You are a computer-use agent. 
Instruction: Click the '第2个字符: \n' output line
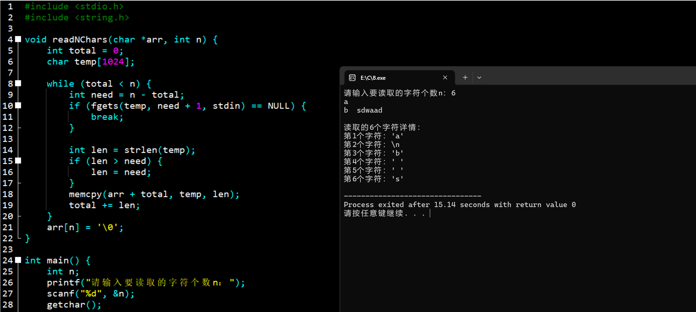pos(372,144)
